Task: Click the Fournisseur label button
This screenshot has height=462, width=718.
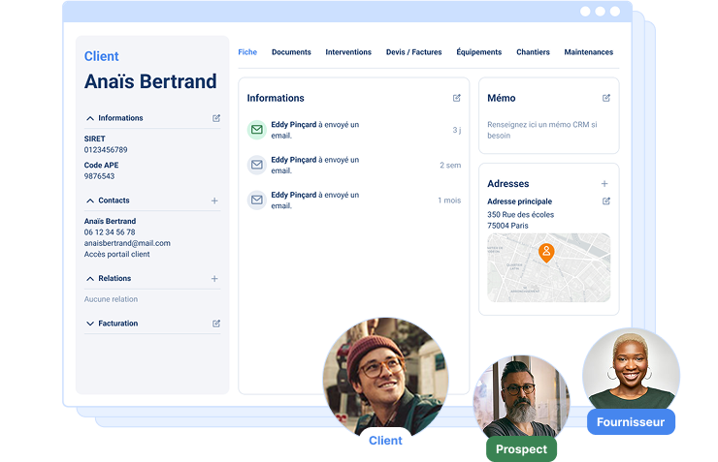Action: click(631, 421)
